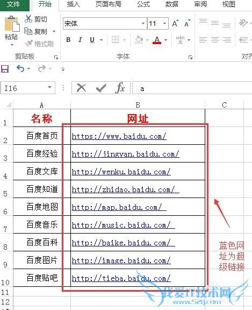252x310 pixels.
Task: Switch to 视图 View tab
Action: pos(229,4)
